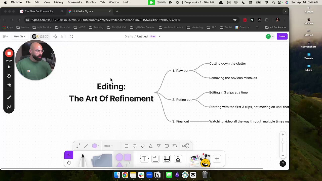Expand the Basic line style dropdown
The image size is (322, 181).
108,146
